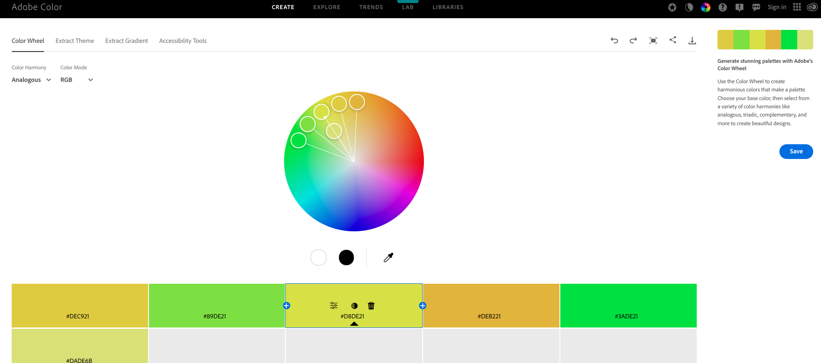Open the Adobe apps grid menu
The width and height of the screenshot is (821, 363).
[x=797, y=7]
